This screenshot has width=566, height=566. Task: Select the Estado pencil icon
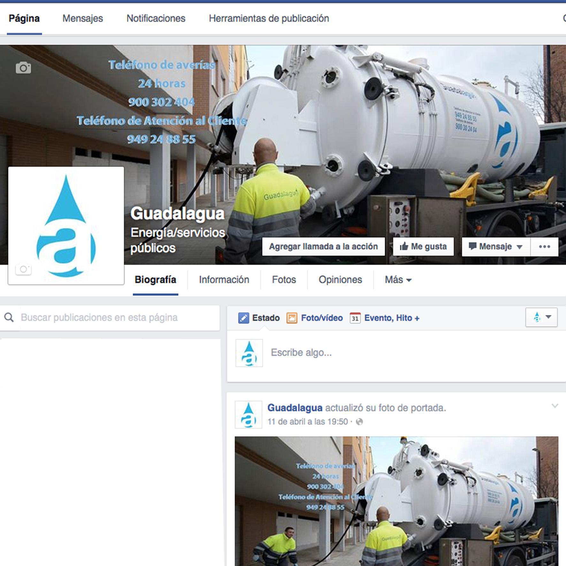coord(243,318)
